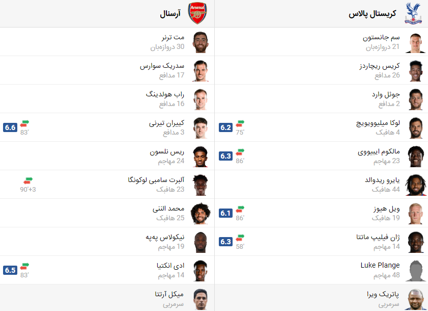
Task: Open Matt Turner's player photo
Action: 201,42
